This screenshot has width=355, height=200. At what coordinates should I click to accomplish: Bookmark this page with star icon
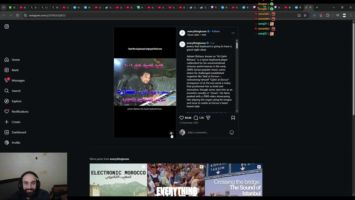pyautogui.click(x=305, y=15)
